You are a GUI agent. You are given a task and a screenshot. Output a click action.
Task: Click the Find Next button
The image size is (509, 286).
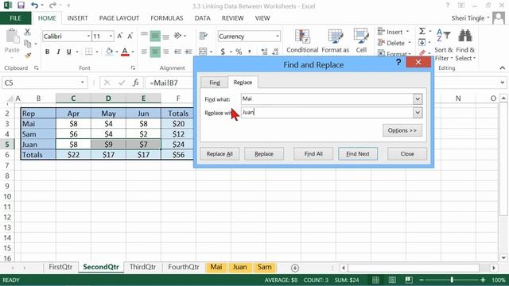(x=358, y=153)
